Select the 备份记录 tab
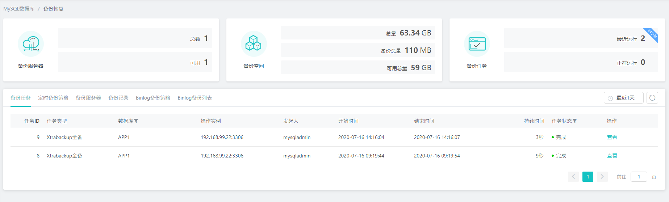 pyautogui.click(x=118, y=98)
